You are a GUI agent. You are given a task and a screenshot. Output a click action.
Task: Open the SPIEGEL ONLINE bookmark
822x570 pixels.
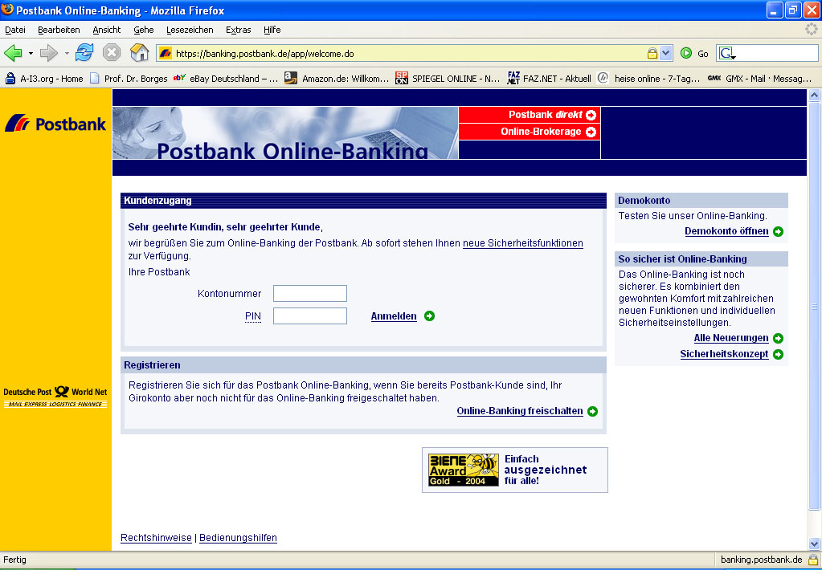tap(448, 79)
